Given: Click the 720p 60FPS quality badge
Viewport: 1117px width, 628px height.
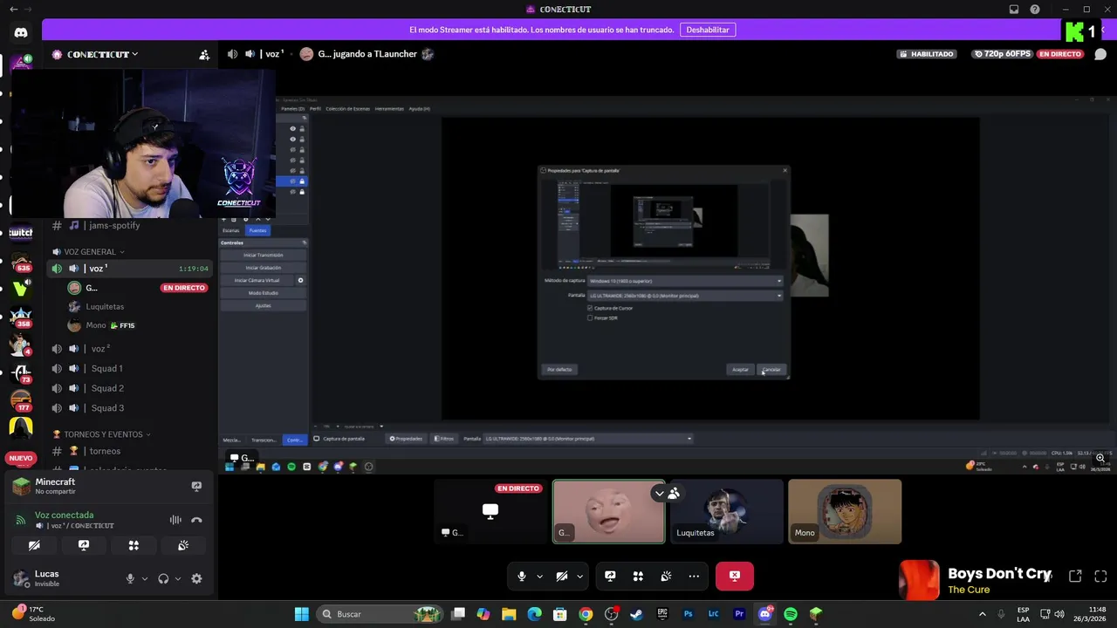Looking at the screenshot, I should point(1003,54).
